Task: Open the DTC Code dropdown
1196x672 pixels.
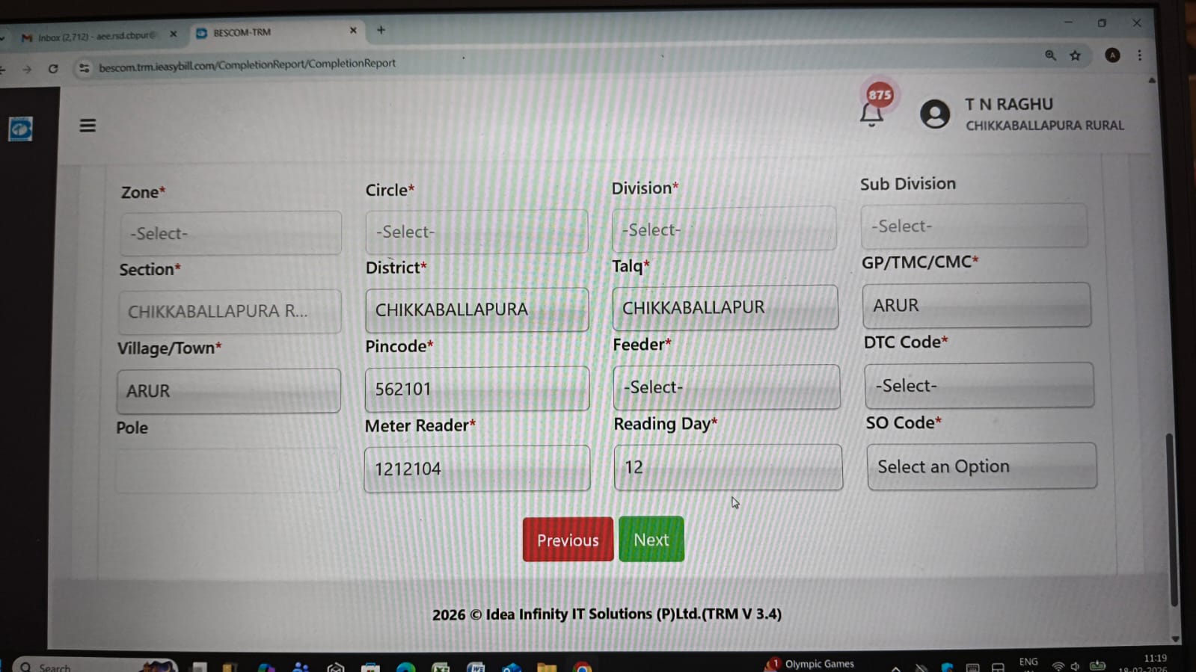Action: [x=979, y=385]
